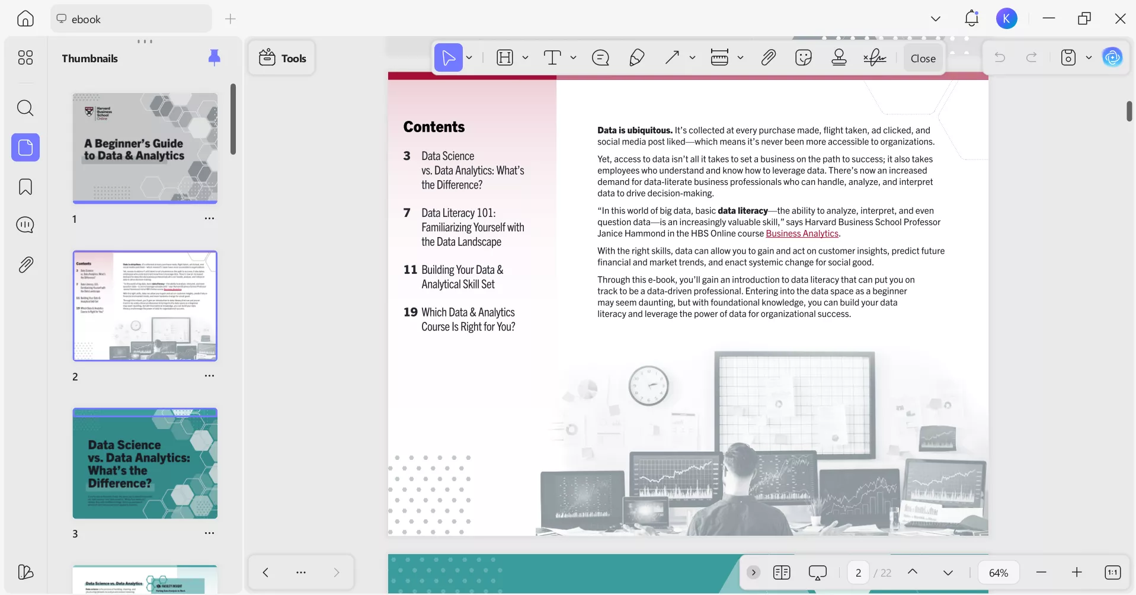Viewport: 1136px width, 595px height.
Task: Open the search panel in sidebar
Action: pyautogui.click(x=25, y=108)
